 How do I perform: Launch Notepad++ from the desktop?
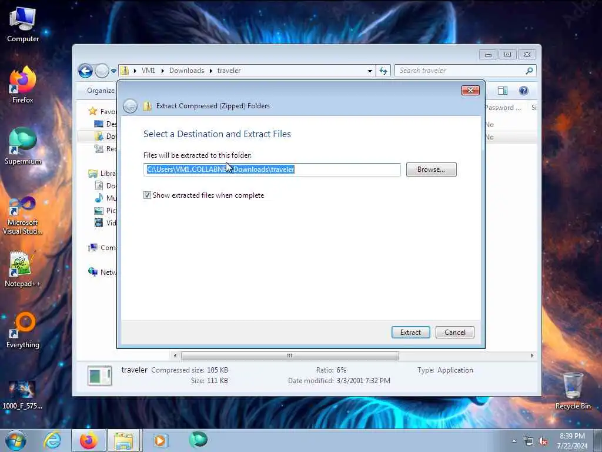click(x=23, y=269)
